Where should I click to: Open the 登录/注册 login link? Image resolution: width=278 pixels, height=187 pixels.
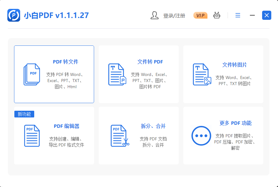[x=174, y=16]
